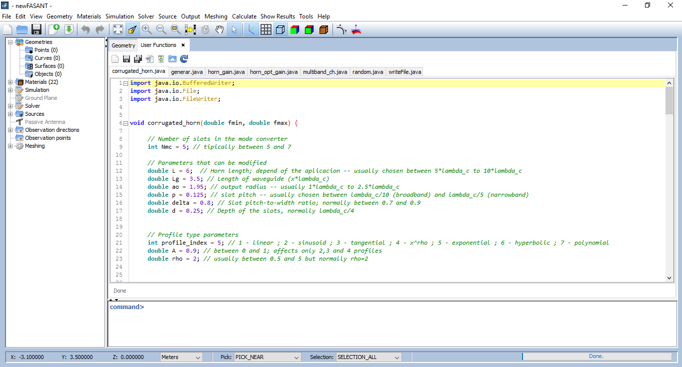The image size is (682, 367).
Task: Click the code editor vertical scrollbar thumb
Action: pyautogui.click(x=669, y=100)
